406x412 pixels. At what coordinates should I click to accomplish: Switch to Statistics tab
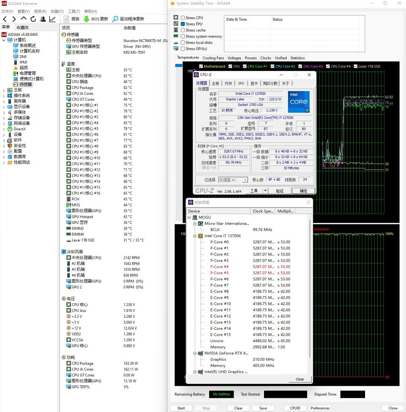(x=298, y=58)
